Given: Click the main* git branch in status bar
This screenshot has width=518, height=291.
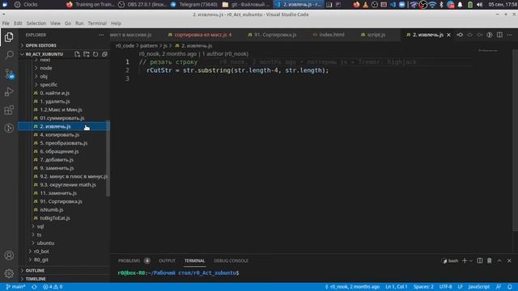Looking at the screenshot, I should tap(15, 287).
